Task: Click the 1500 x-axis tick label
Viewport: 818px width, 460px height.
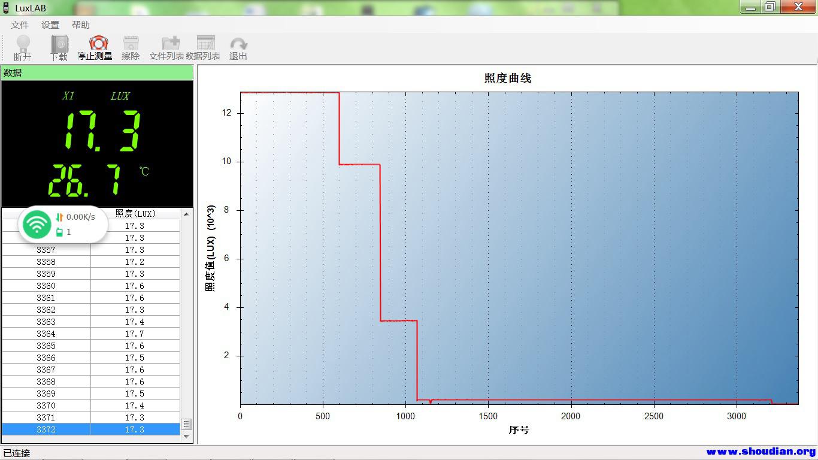Action: pyautogui.click(x=488, y=416)
